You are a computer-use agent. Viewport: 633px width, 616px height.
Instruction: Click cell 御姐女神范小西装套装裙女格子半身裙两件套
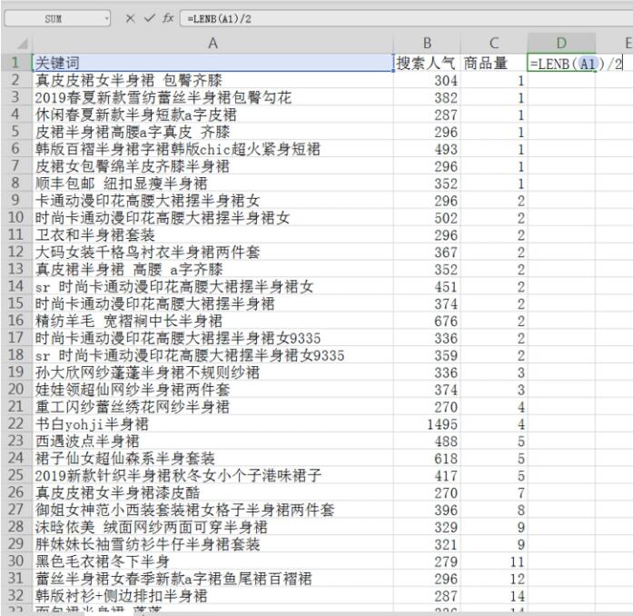click(213, 510)
